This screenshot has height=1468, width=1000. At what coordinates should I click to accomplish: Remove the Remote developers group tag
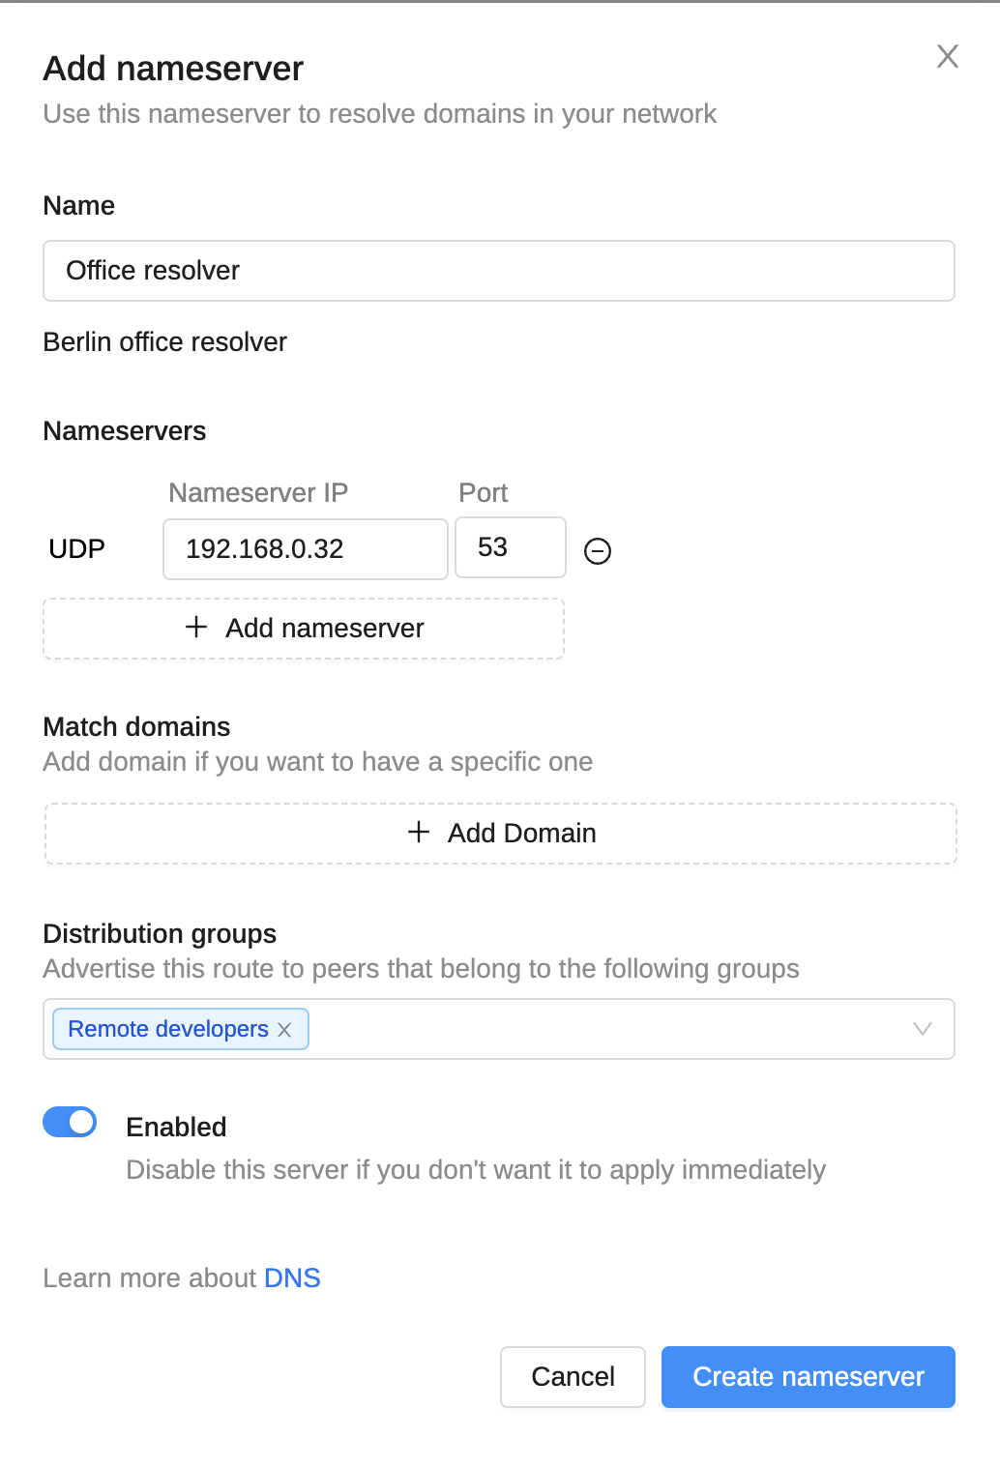[284, 1030]
